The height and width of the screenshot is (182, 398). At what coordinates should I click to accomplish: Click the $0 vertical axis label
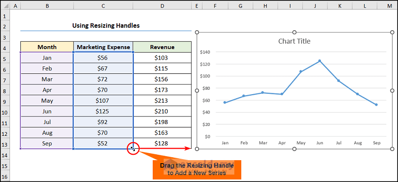click(x=207, y=136)
